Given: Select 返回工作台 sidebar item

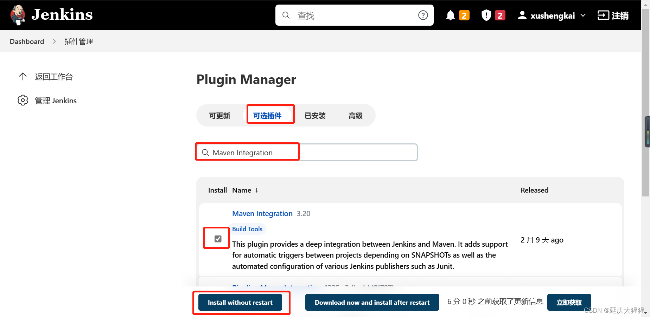Looking at the screenshot, I should [53, 77].
